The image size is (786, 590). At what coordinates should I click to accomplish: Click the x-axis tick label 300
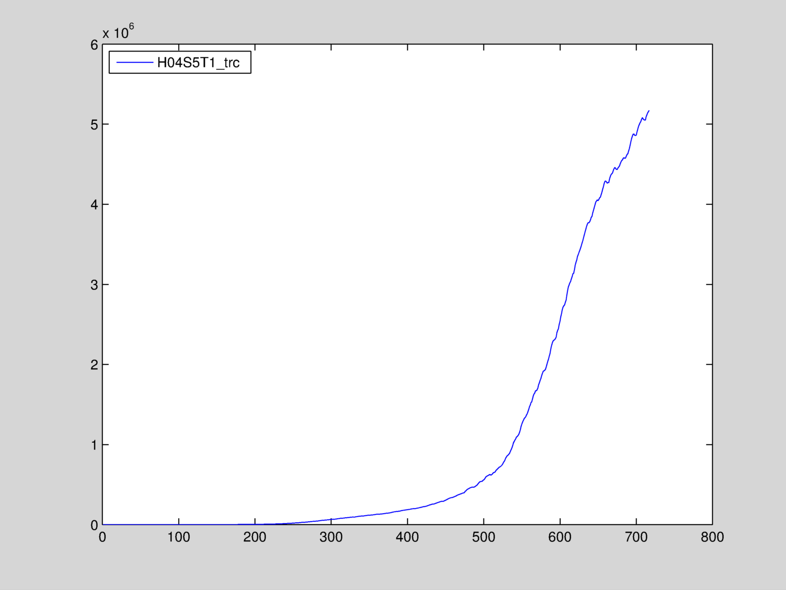(331, 537)
